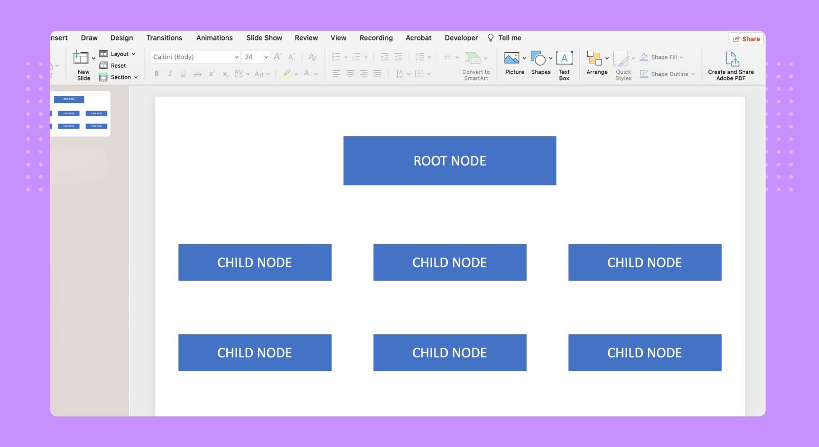Toggle Underline formatting
Image resolution: width=819 pixels, height=447 pixels.
[x=183, y=74]
